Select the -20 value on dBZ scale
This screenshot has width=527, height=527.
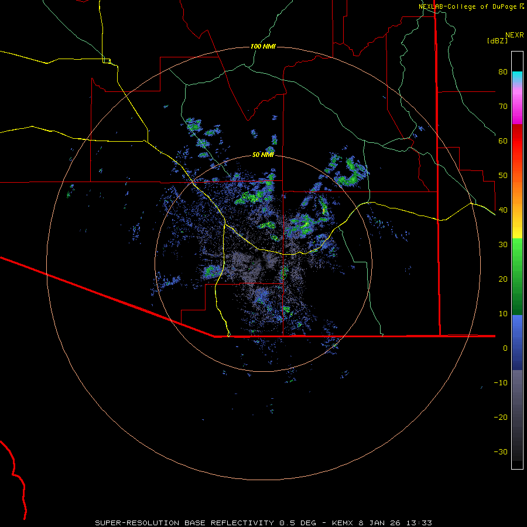coord(501,418)
